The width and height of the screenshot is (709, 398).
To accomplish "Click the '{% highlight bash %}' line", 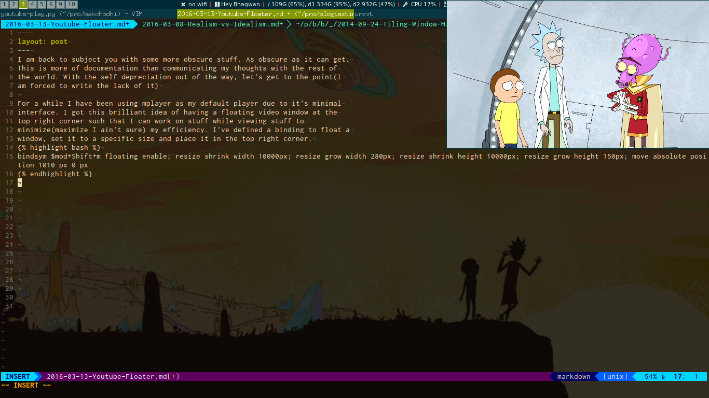I will [59, 147].
